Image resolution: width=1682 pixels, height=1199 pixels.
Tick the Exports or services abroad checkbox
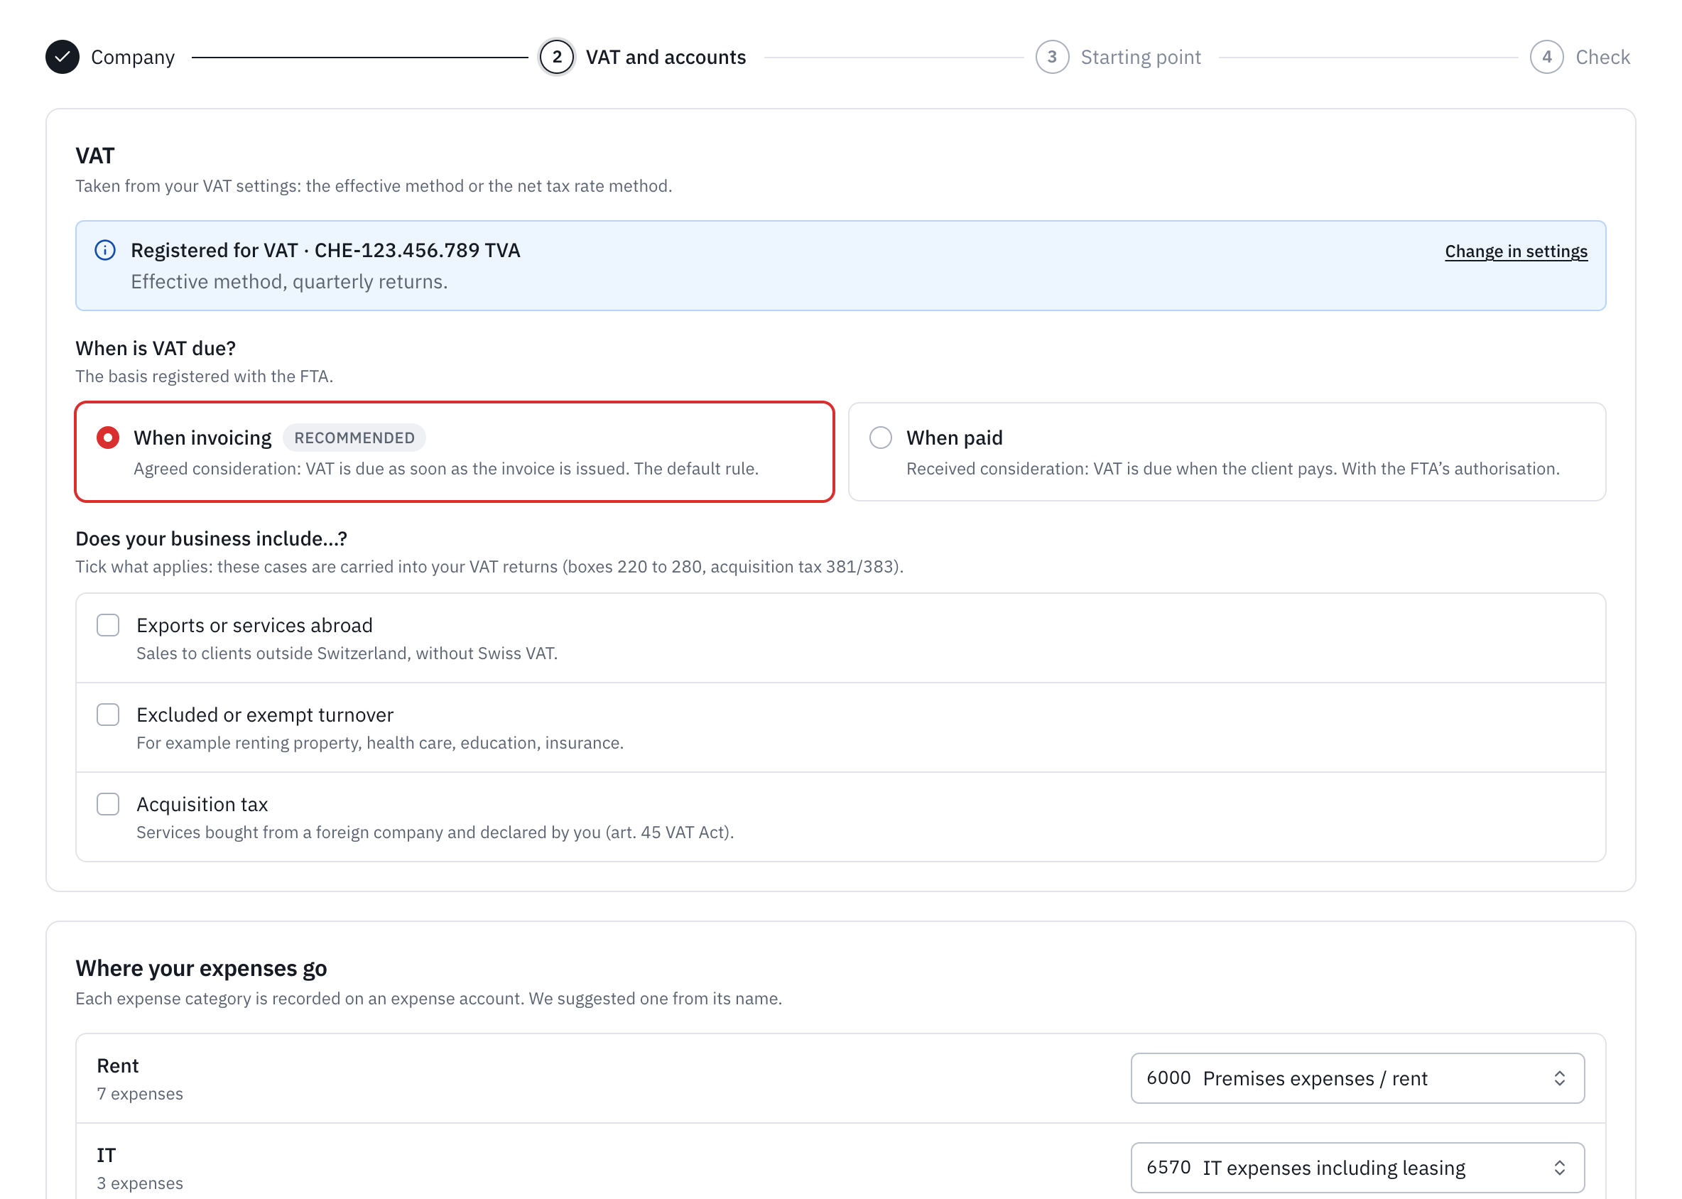tap(108, 625)
